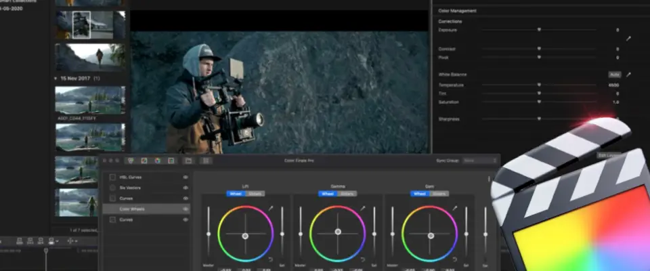The width and height of the screenshot is (650, 271).
Task: Collapse the 15 Nov 2017 clip group
Action: [56, 78]
